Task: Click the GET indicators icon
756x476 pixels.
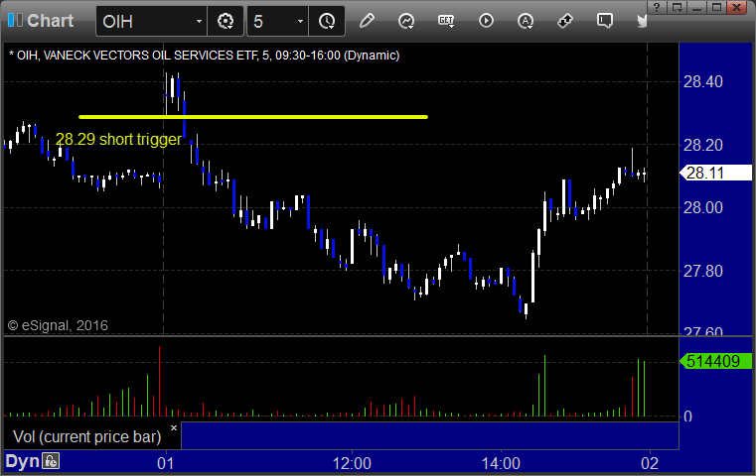Action: pyautogui.click(x=446, y=21)
